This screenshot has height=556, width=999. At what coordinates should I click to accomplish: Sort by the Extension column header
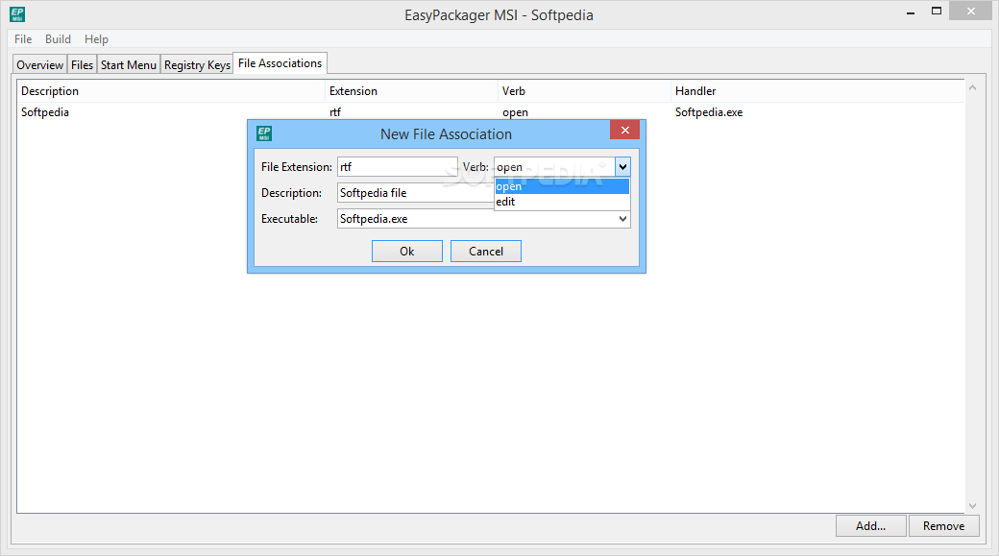411,91
